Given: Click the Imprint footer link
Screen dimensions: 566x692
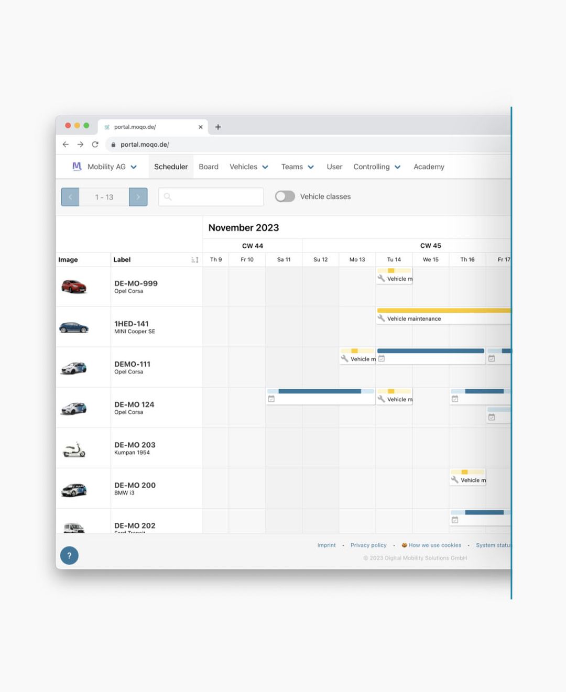Looking at the screenshot, I should 326,545.
